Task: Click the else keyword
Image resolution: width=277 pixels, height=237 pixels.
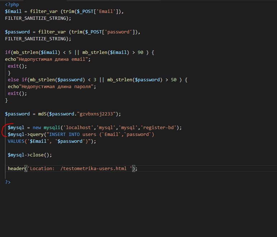Action: [13, 80]
